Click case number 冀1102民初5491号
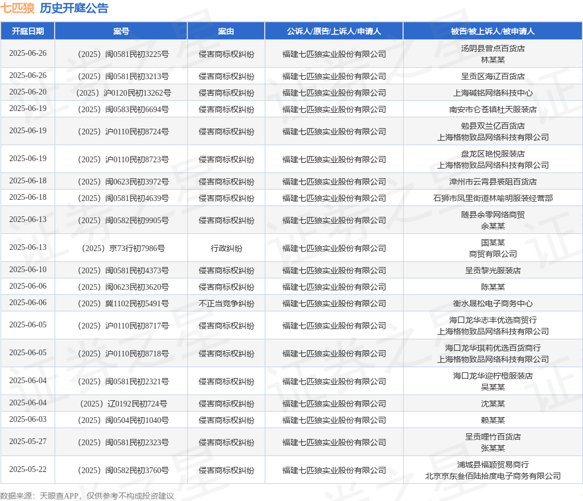 tap(124, 303)
